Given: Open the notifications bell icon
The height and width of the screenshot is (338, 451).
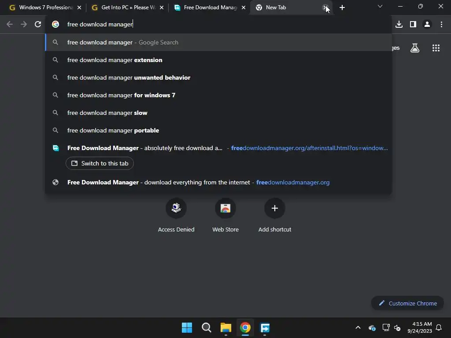Looking at the screenshot, I should click(439, 327).
